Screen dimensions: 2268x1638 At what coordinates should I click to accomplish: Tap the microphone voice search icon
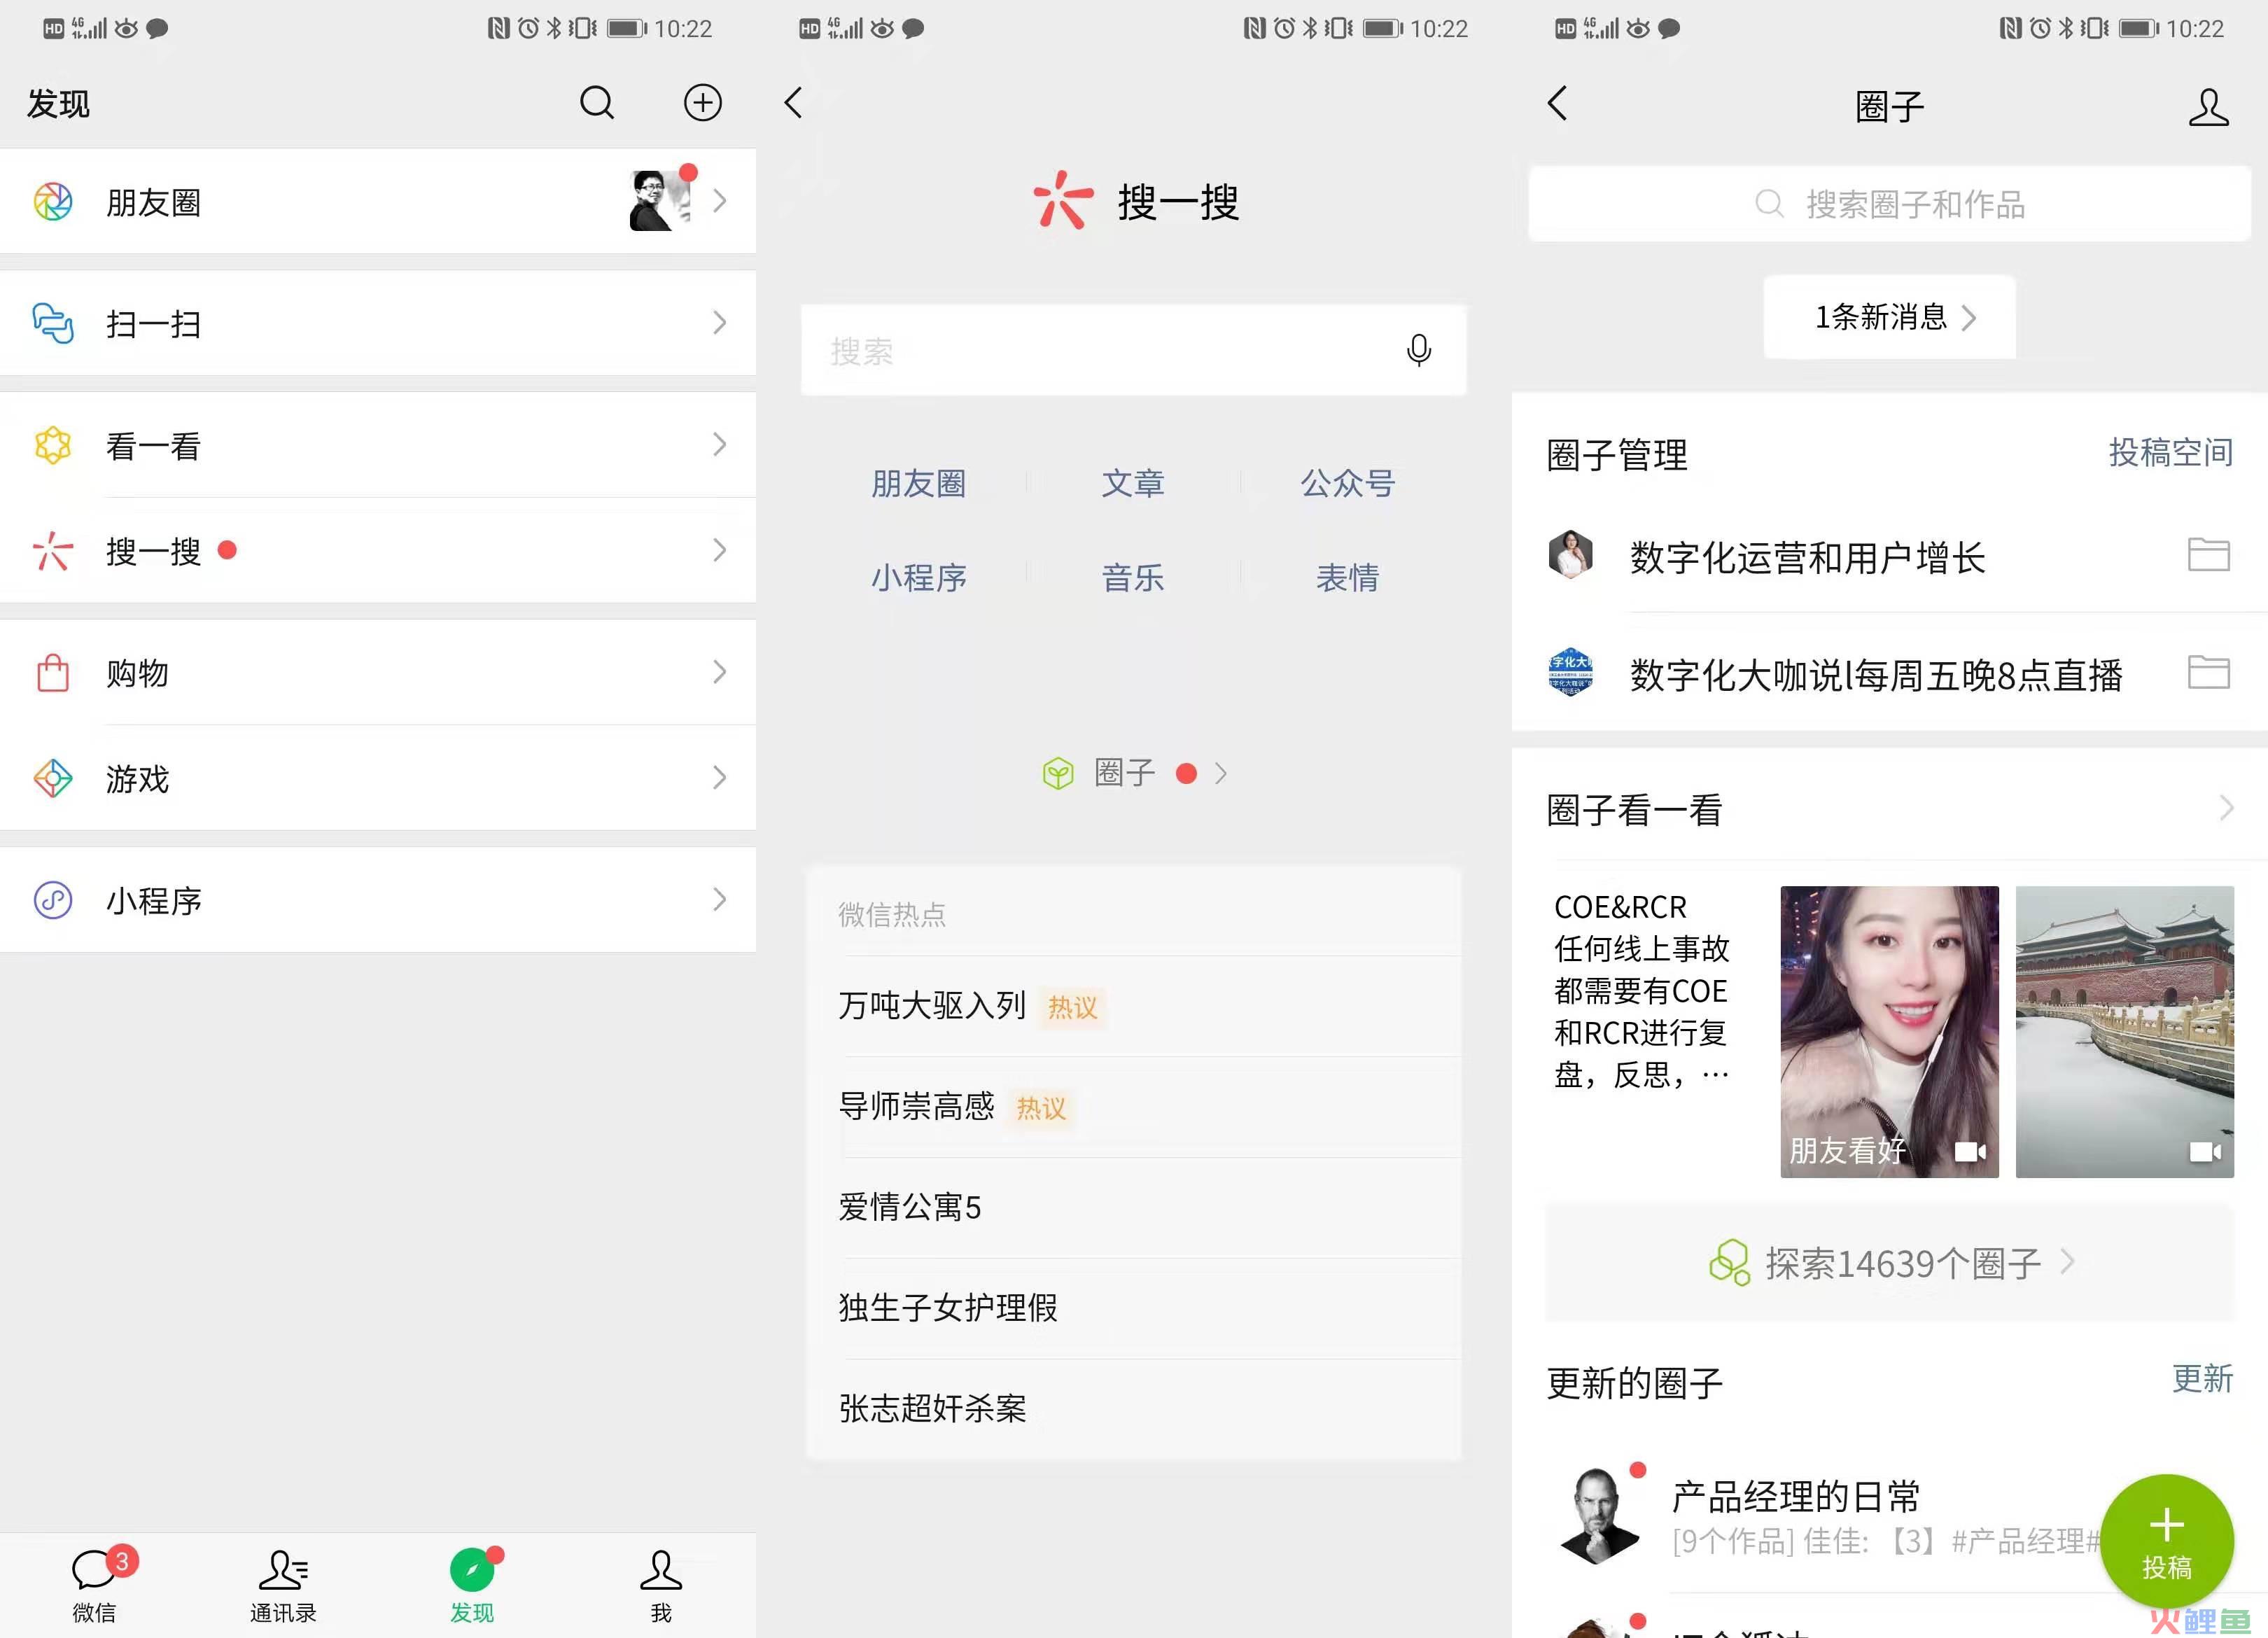click(x=1418, y=350)
